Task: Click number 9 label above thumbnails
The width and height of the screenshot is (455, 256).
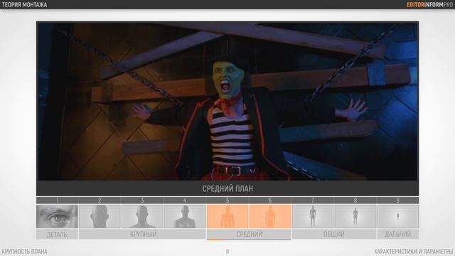Action: tap(398, 201)
